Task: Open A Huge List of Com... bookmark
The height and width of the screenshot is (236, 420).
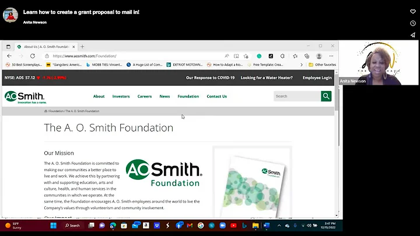Action: 145,65
